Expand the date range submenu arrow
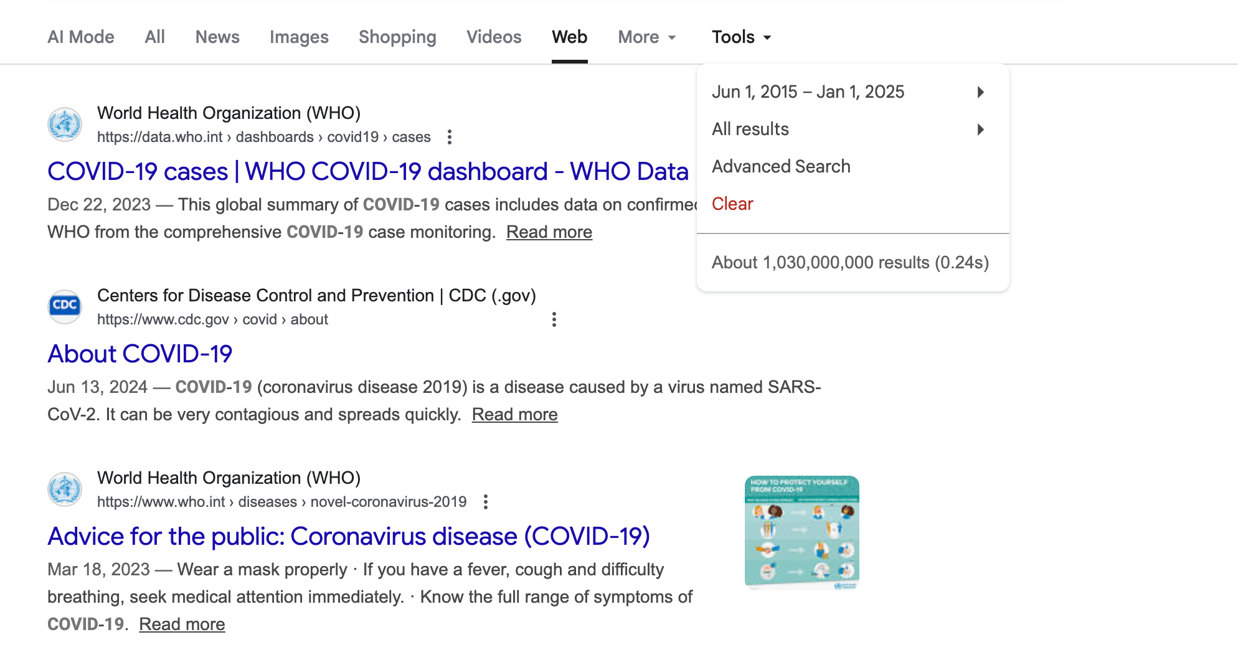The height and width of the screenshot is (660, 1238). point(980,92)
